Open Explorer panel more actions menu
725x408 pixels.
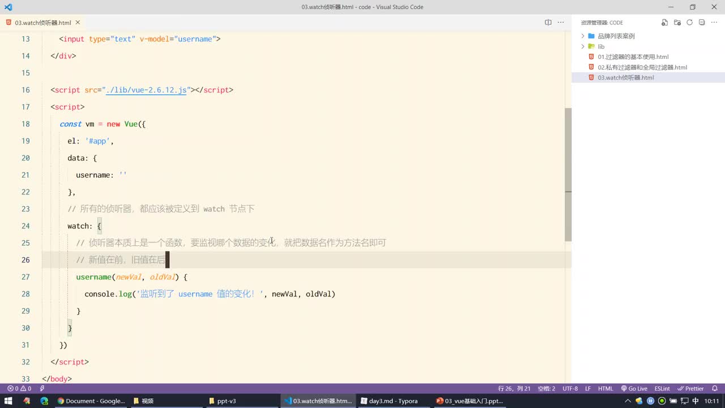pyautogui.click(x=714, y=23)
